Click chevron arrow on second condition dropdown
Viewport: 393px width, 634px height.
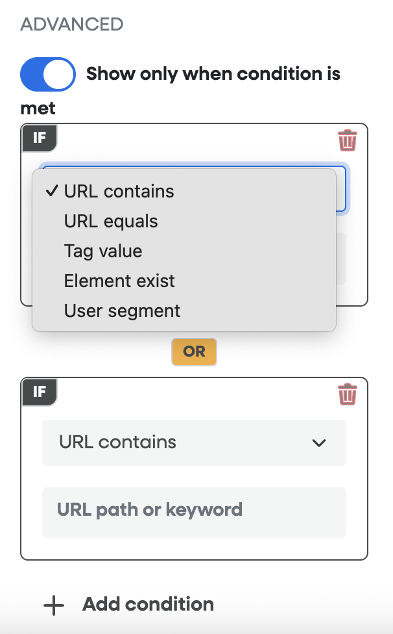tap(318, 443)
